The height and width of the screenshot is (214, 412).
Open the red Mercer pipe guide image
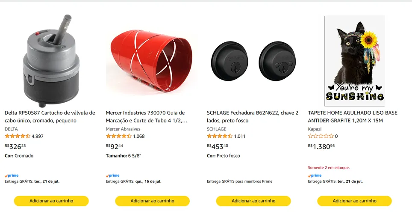[152, 61]
